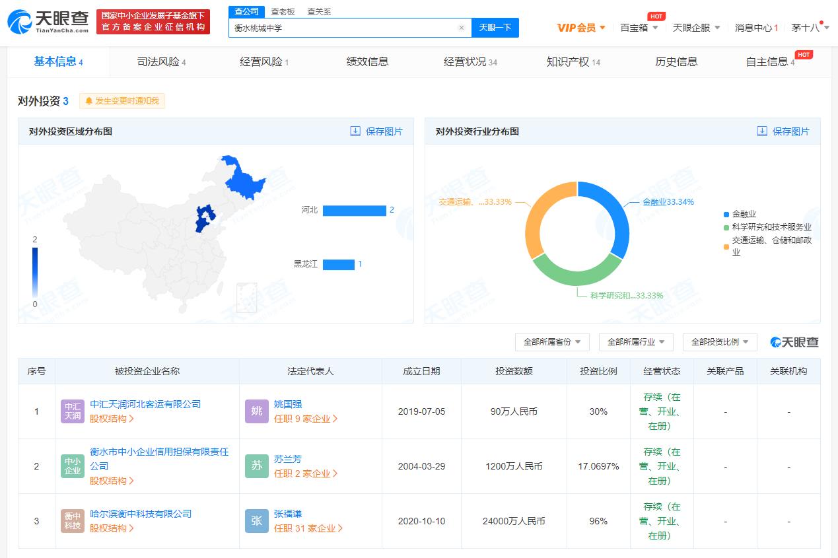Switch to 查关系 search mode
The image size is (838, 558).
[x=320, y=11]
